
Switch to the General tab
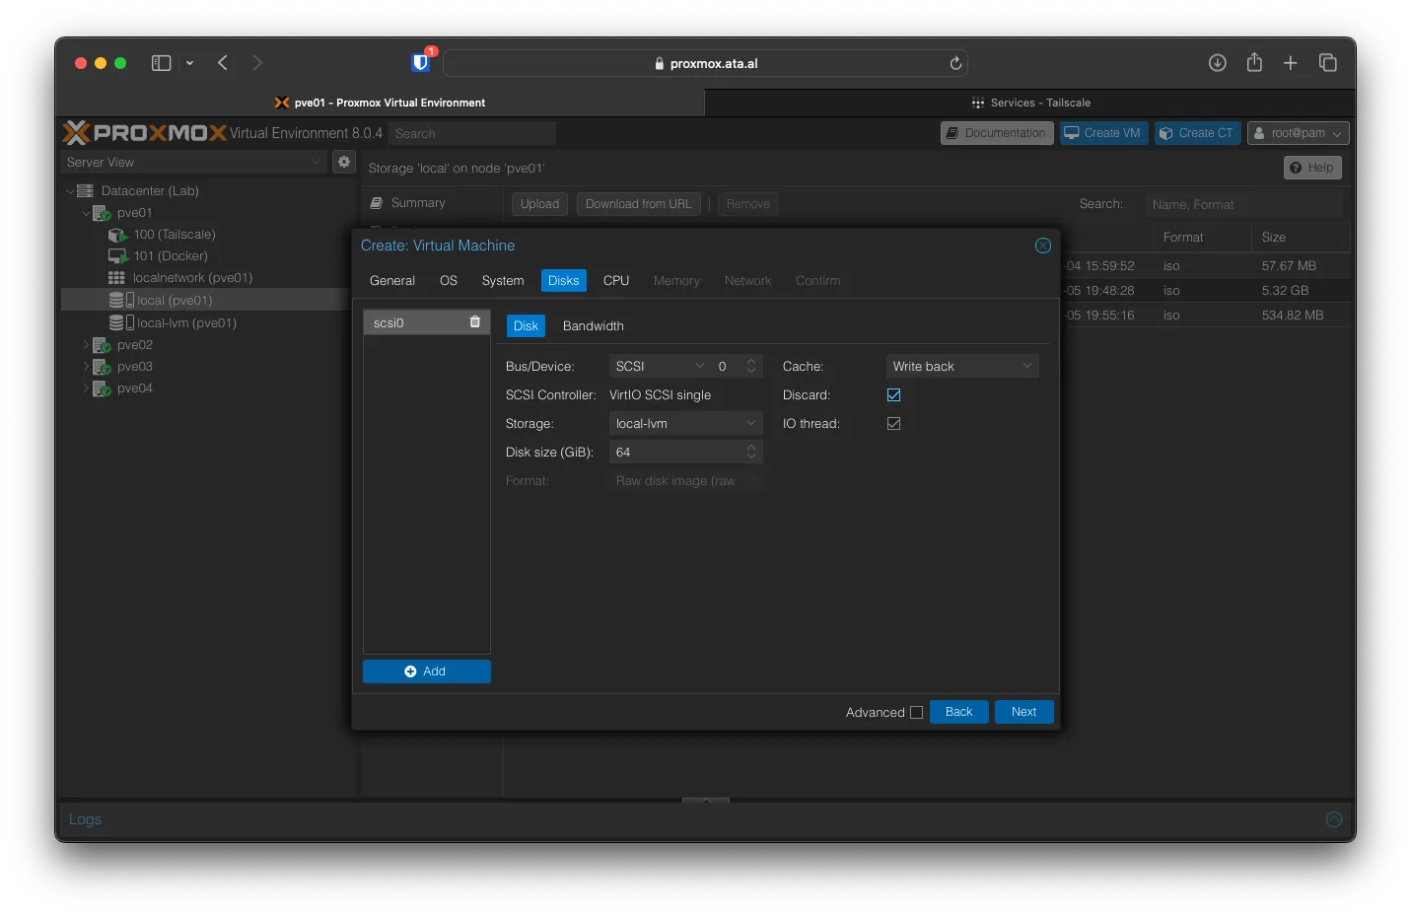[x=392, y=281]
